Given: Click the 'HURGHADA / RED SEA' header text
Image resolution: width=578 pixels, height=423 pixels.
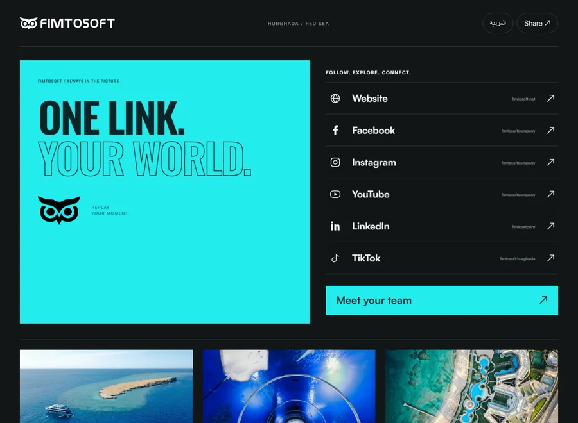Looking at the screenshot, I should click(298, 24).
